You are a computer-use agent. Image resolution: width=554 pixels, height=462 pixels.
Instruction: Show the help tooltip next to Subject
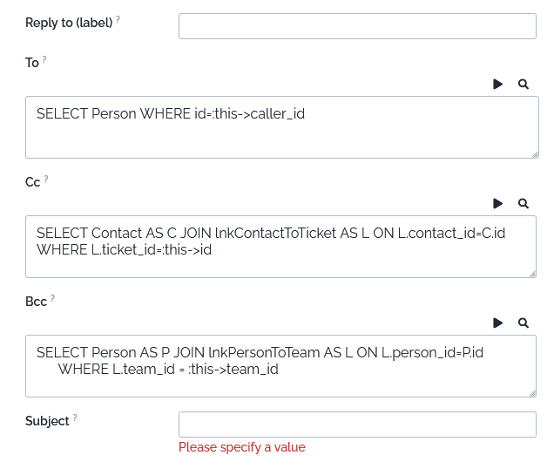(75, 418)
